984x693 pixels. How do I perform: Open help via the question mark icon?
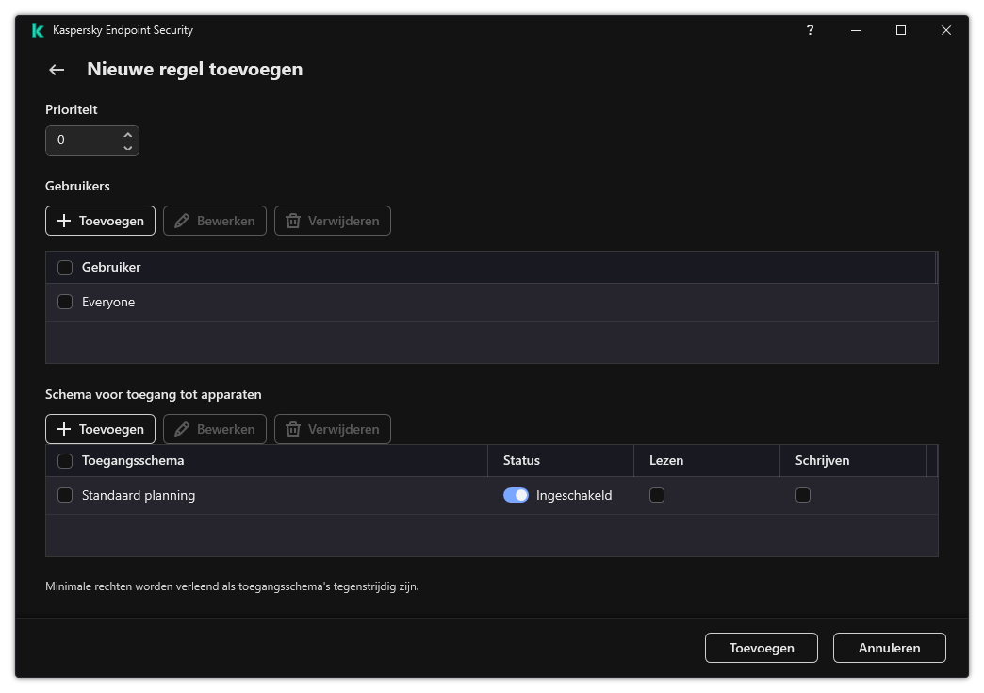click(x=810, y=30)
